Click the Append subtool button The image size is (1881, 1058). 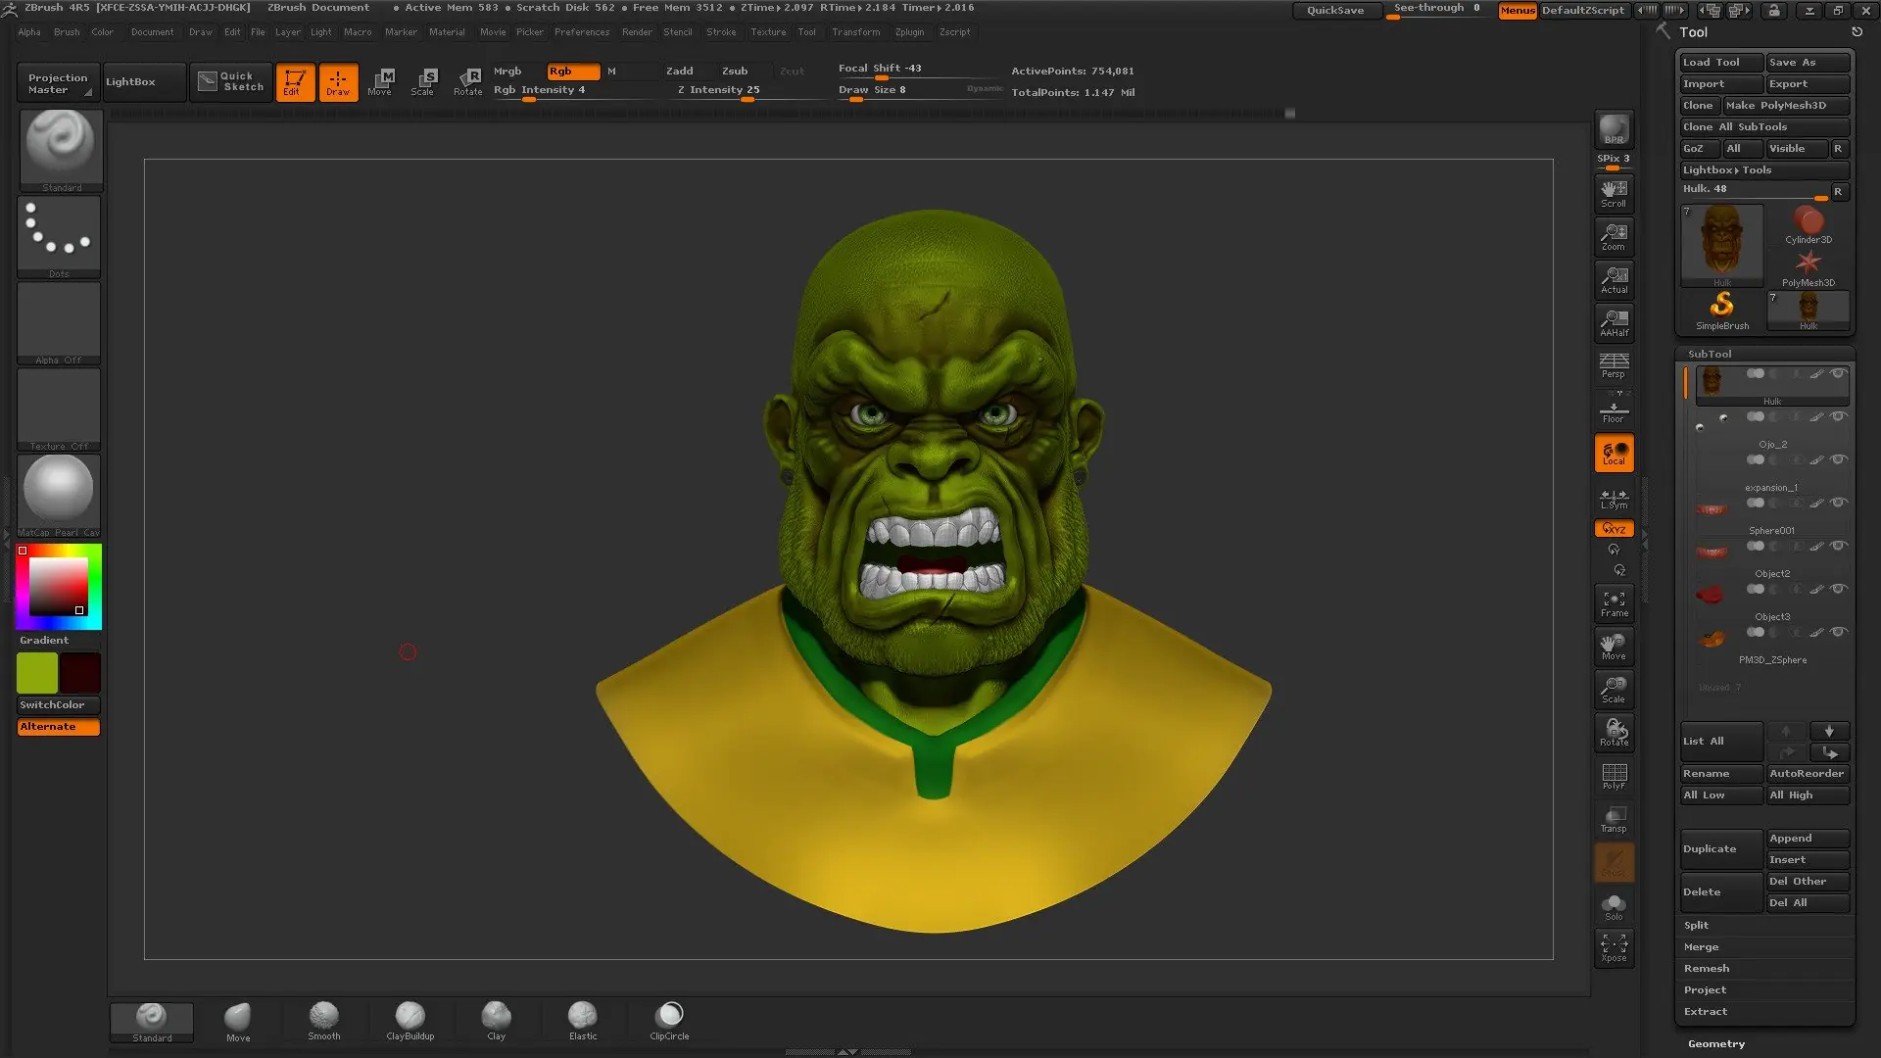[1808, 839]
